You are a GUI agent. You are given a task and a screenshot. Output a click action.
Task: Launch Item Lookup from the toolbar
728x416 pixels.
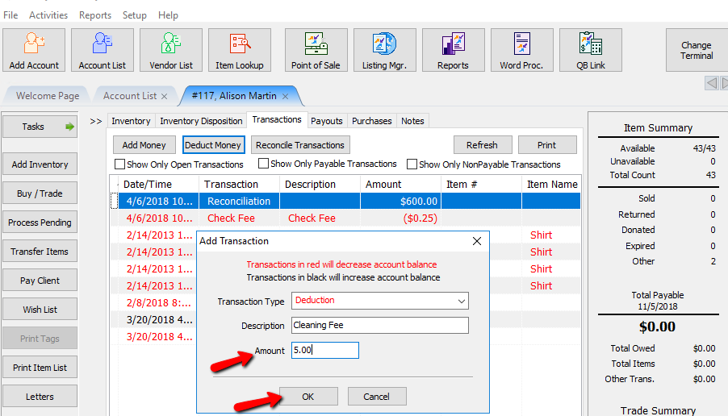pyautogui.click(x=240, y=50)
